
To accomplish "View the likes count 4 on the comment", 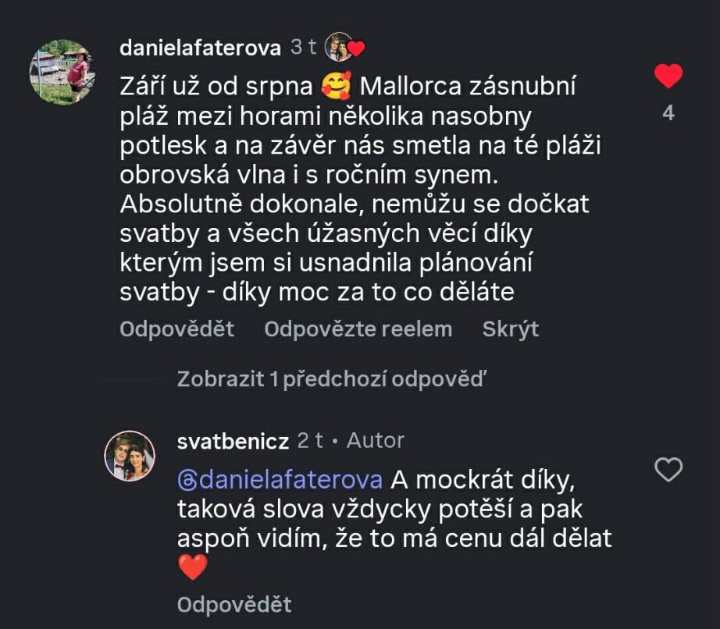I will coord(668,113).
